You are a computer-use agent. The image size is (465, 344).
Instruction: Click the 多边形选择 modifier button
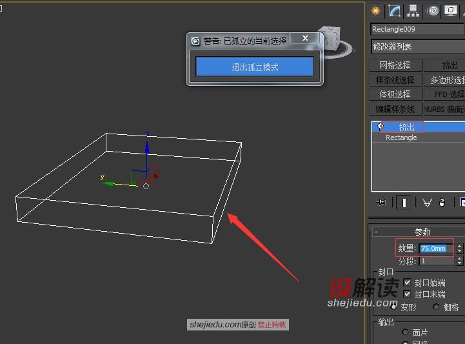point(444,80)
